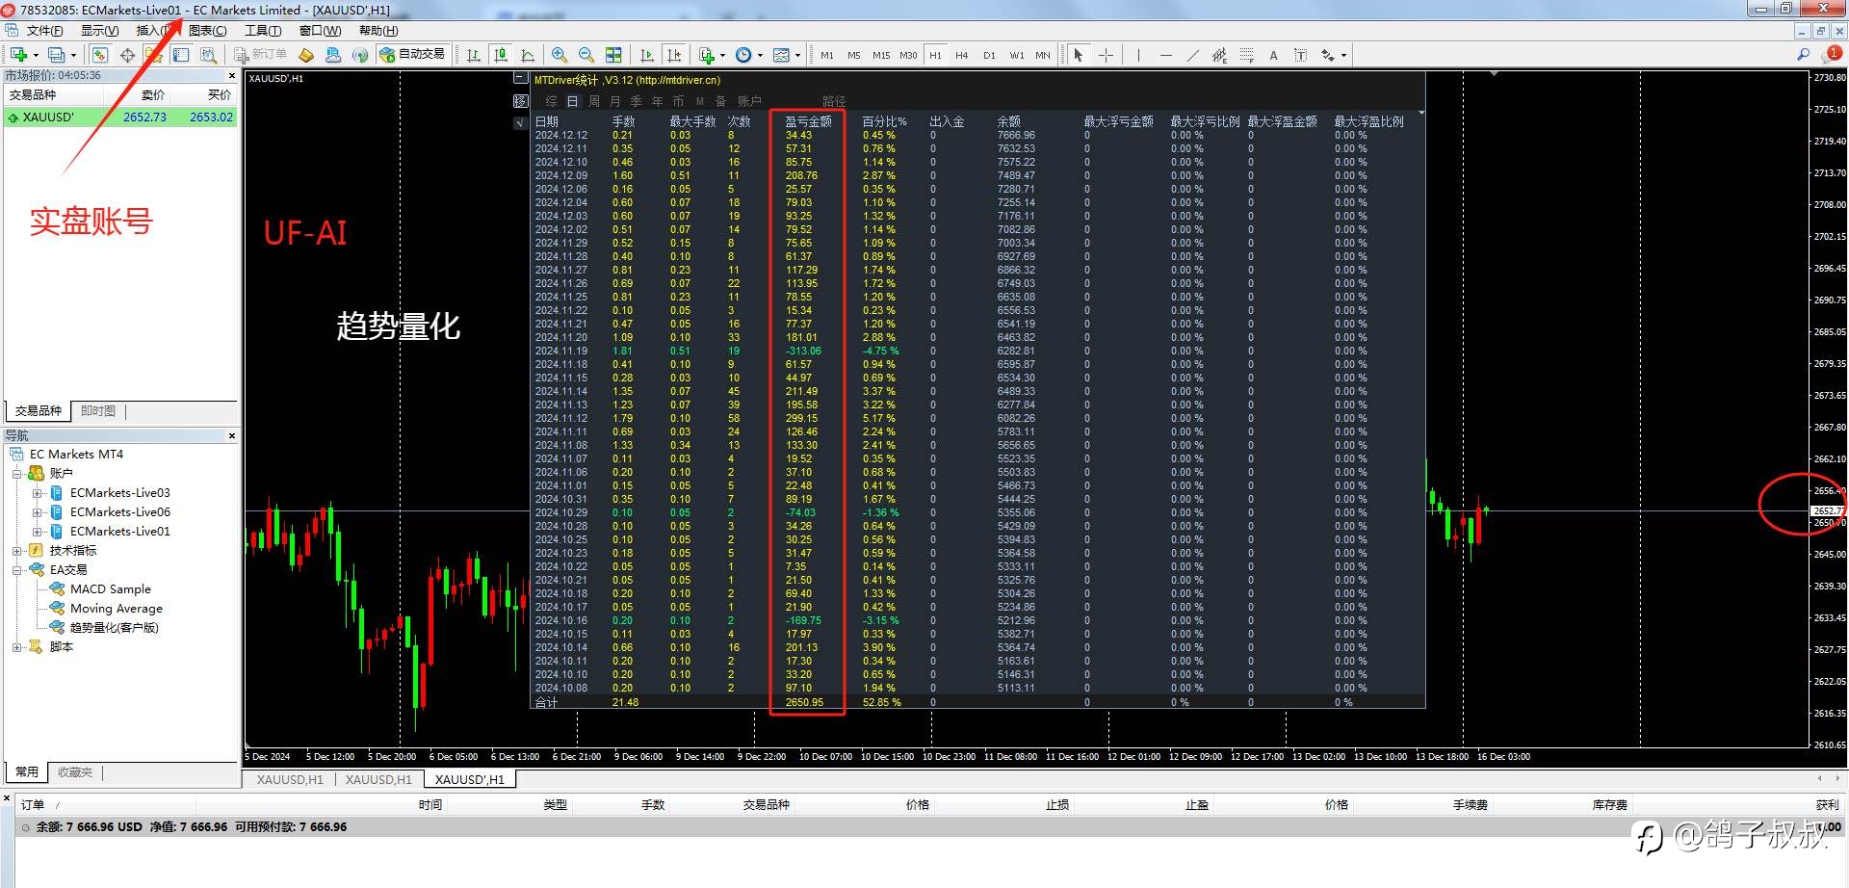Image resolution: width=1849 pixels, height=888 pixels.
Task: Expand 技术指标 tree node
Action: point(16,551)
